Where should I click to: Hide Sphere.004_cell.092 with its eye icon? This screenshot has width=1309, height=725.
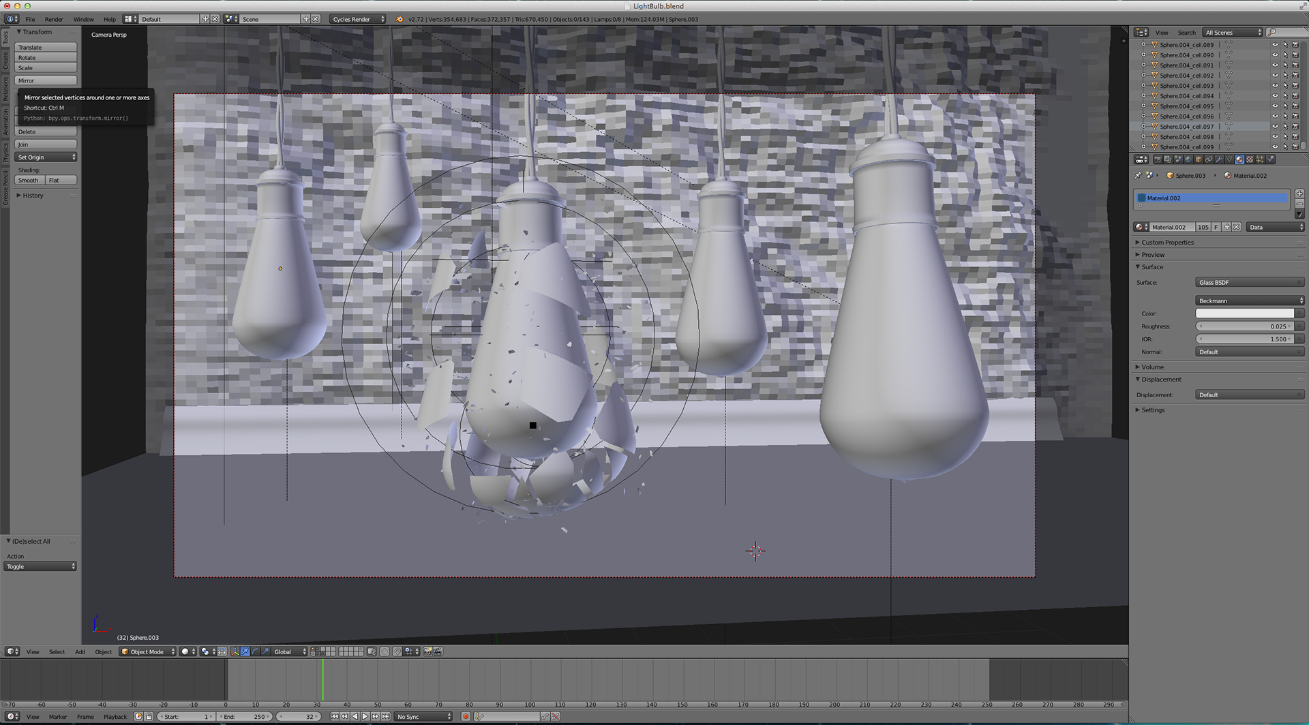coord(1274,76)
